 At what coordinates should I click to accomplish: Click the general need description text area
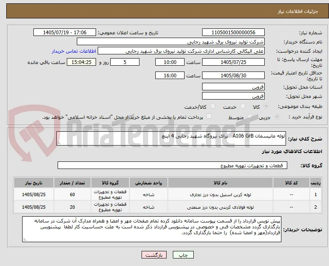[x=171, y=138]
